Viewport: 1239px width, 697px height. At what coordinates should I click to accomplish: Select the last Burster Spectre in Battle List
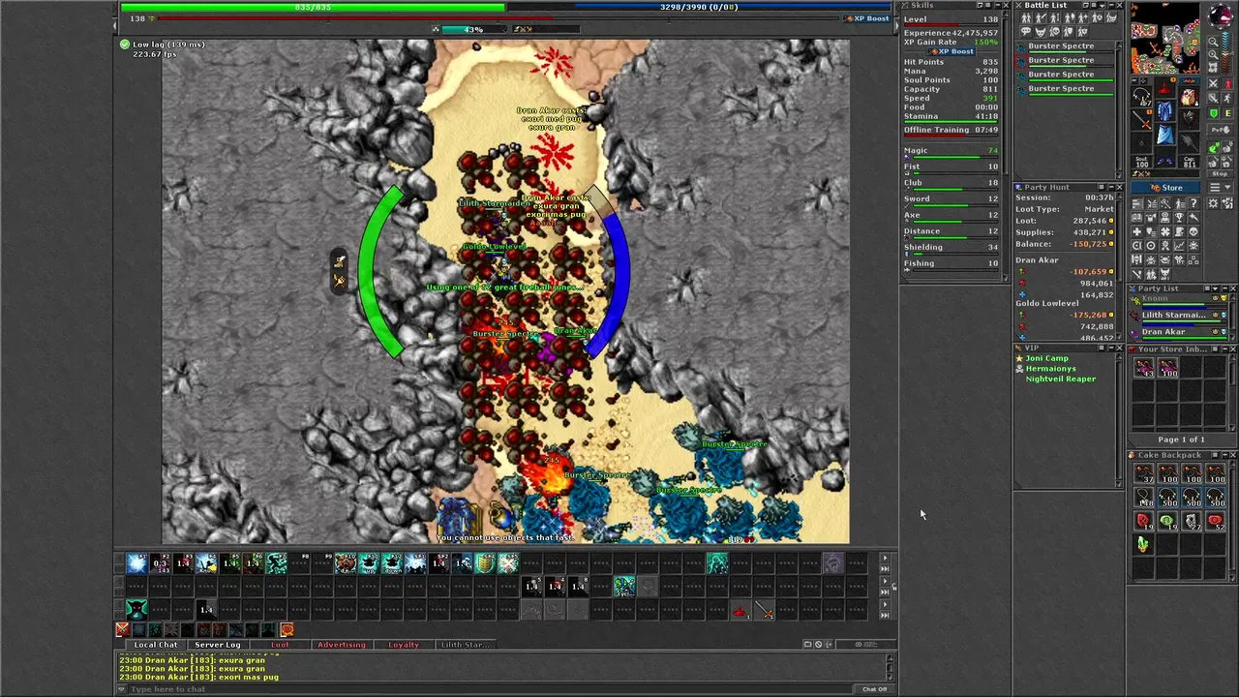pyautogui.click(x=1066, y=89)
